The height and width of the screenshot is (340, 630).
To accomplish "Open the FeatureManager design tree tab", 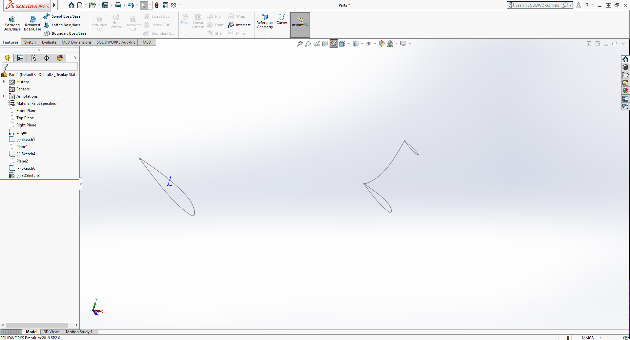I will [7, 58].
